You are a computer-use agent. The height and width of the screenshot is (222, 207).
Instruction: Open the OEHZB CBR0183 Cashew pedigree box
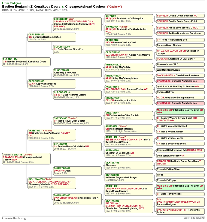click(26, 158)
